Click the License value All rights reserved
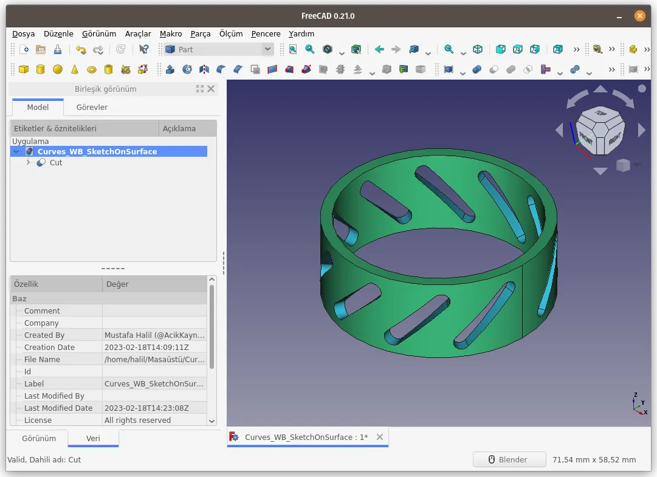 (x=137, y=420)
